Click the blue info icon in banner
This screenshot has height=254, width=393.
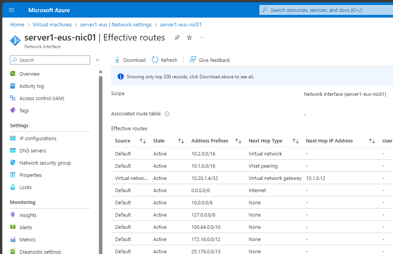pos(121,76)
